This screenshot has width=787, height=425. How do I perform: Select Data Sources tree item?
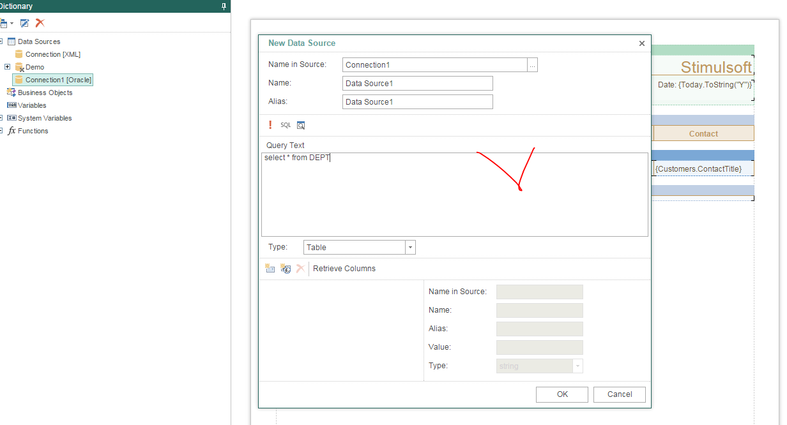point(39,41)
